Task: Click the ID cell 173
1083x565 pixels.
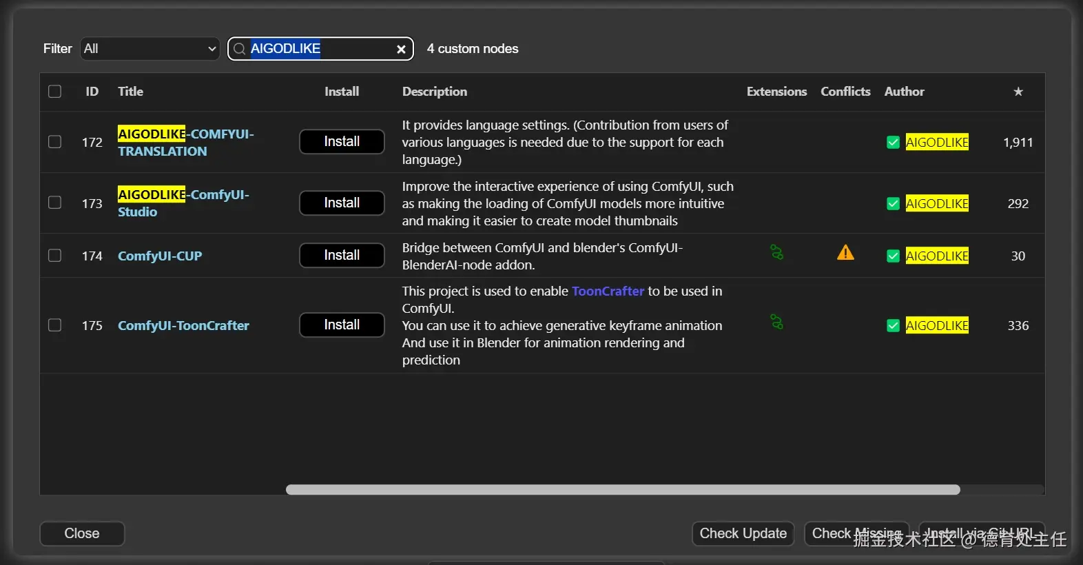Action: (92, 204)
